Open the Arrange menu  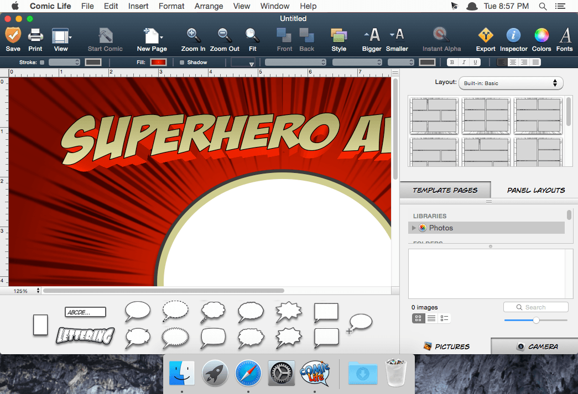click(209, 6)
